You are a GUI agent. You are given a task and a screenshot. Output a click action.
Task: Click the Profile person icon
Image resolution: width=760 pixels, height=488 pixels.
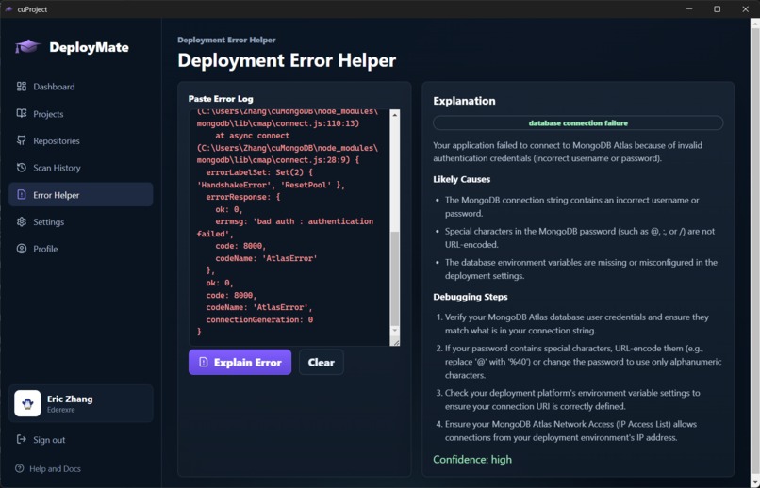coord(22,249)
